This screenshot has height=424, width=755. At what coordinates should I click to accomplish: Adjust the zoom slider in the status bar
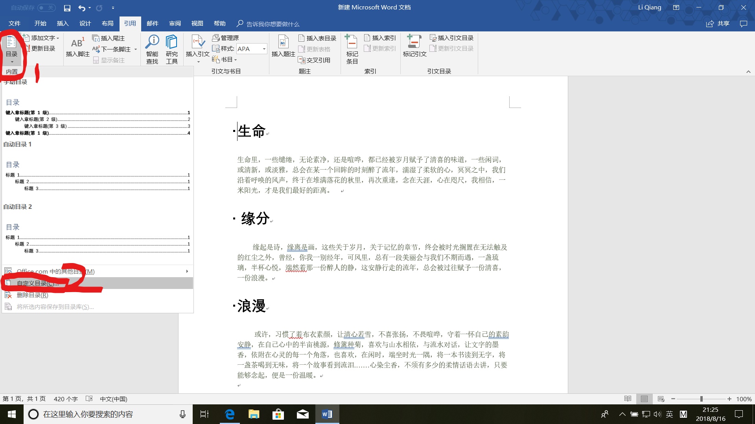702,398
